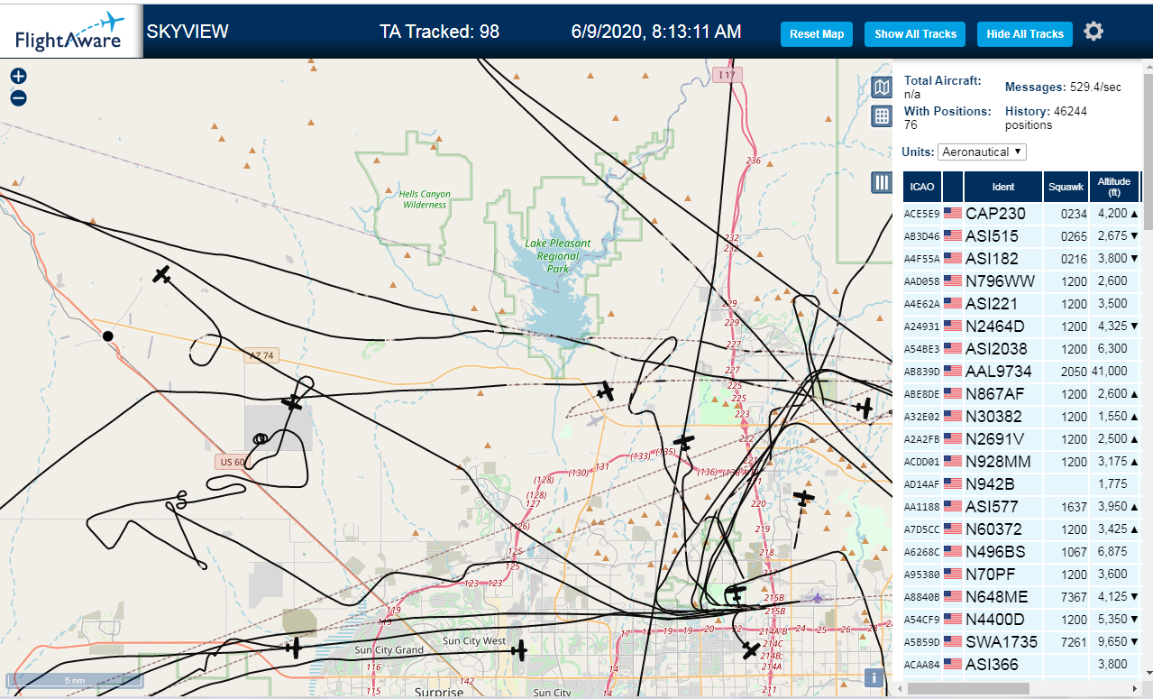Viewport: 1153px width, 699px height.
Task: Click ICAO code ACE5E9
Action: pyautogui.click(x=921, y=214)
